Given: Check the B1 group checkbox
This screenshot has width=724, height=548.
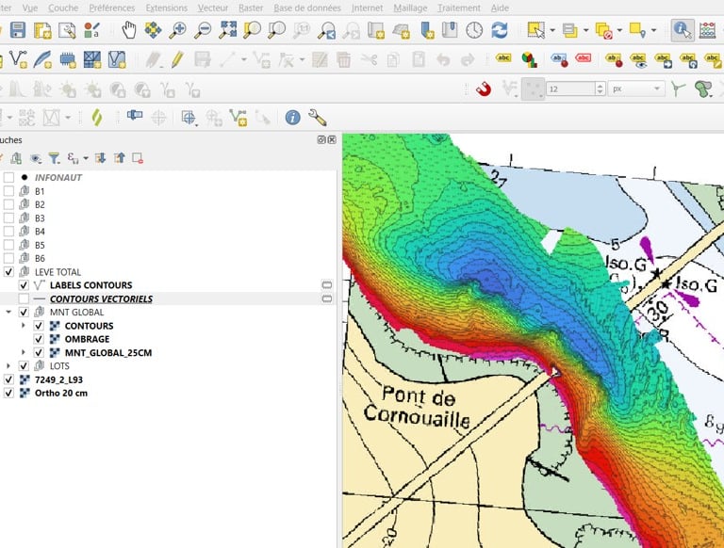Looking at the screenshot, I should click(8, 191).
